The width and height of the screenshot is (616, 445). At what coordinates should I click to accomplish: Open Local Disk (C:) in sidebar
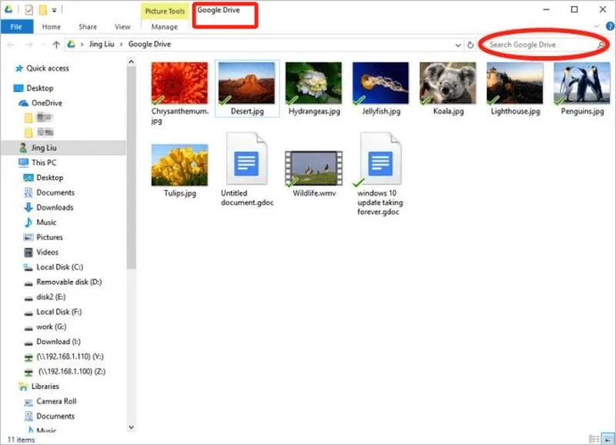click(59, 267)
